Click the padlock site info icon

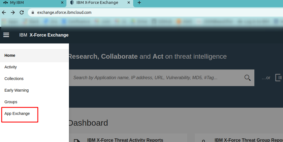coord(33,12)
